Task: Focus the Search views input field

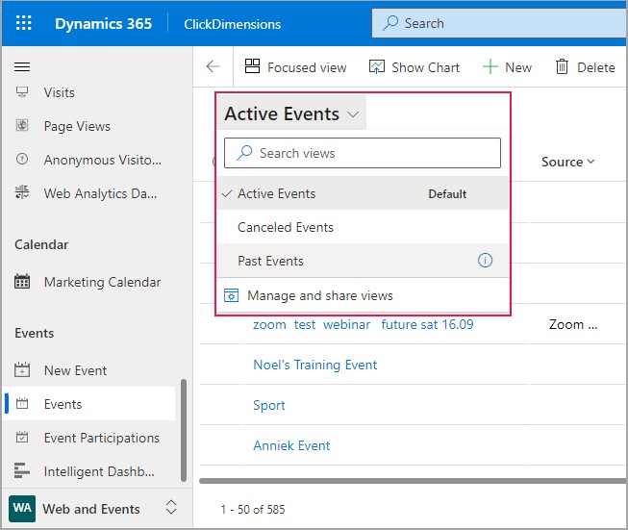Action: (x=363, y=153)
